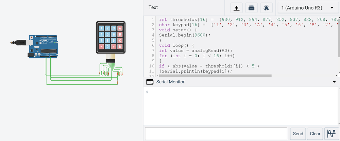Click the Clear button
The width and height of the screenshot is (340, 141).
(315, 134)
